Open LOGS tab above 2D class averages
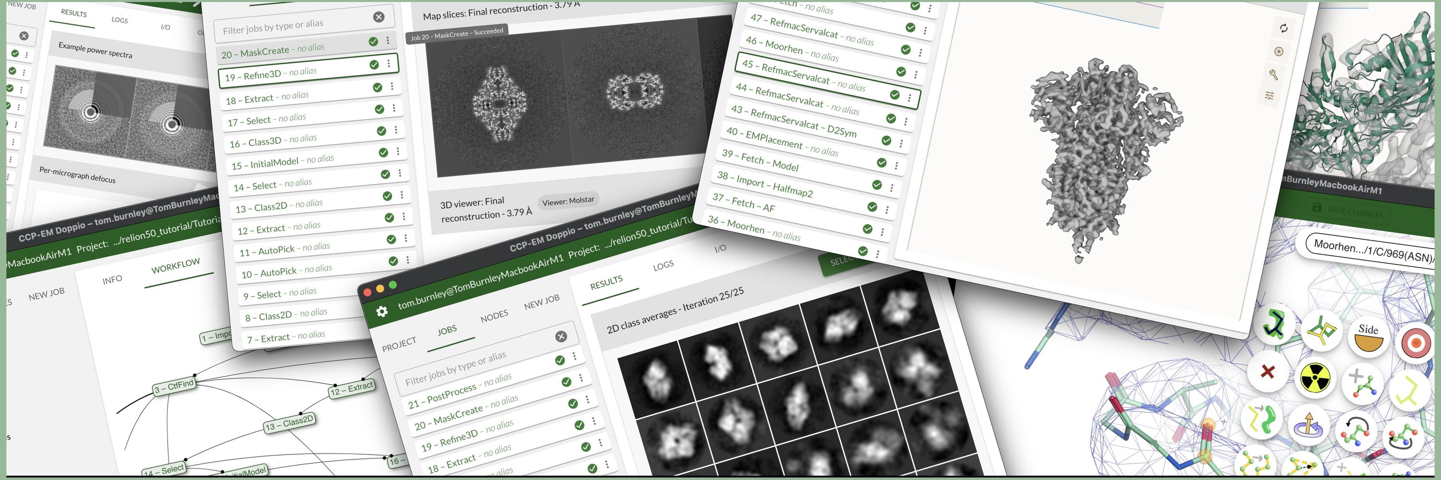This screenshot has height=480, width=1441. coord(663,265)
